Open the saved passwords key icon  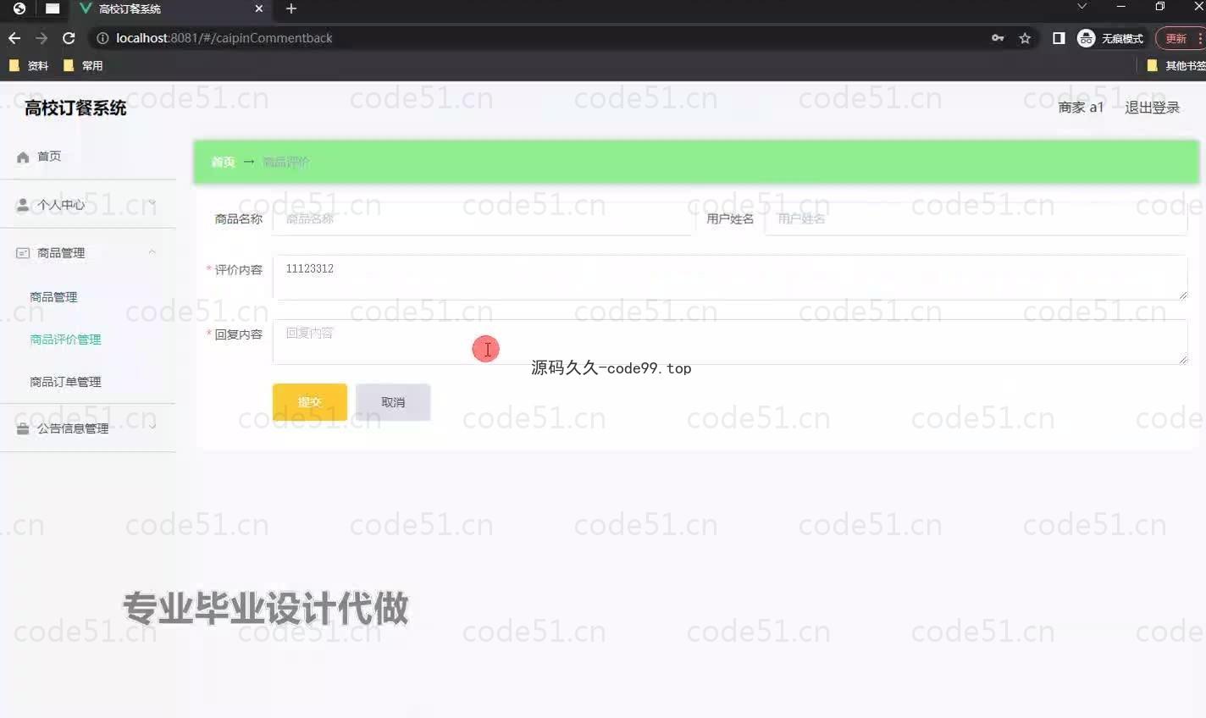point(998,38)
